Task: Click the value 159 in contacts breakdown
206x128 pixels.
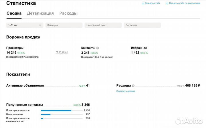Action: [88, 118]
